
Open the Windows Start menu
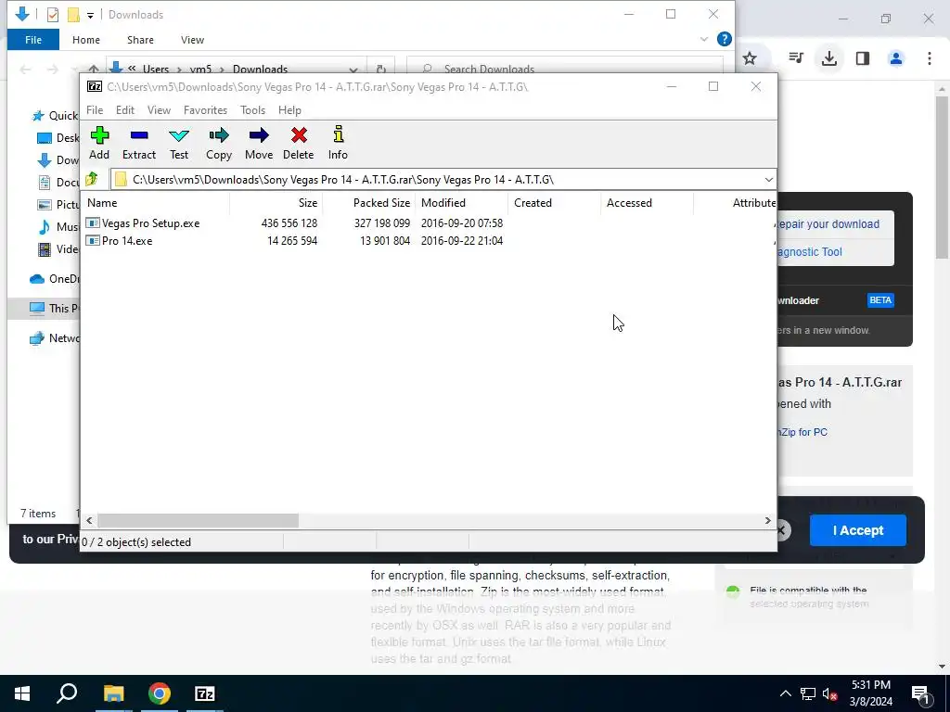pyautogui.click(x=22, y=693)
